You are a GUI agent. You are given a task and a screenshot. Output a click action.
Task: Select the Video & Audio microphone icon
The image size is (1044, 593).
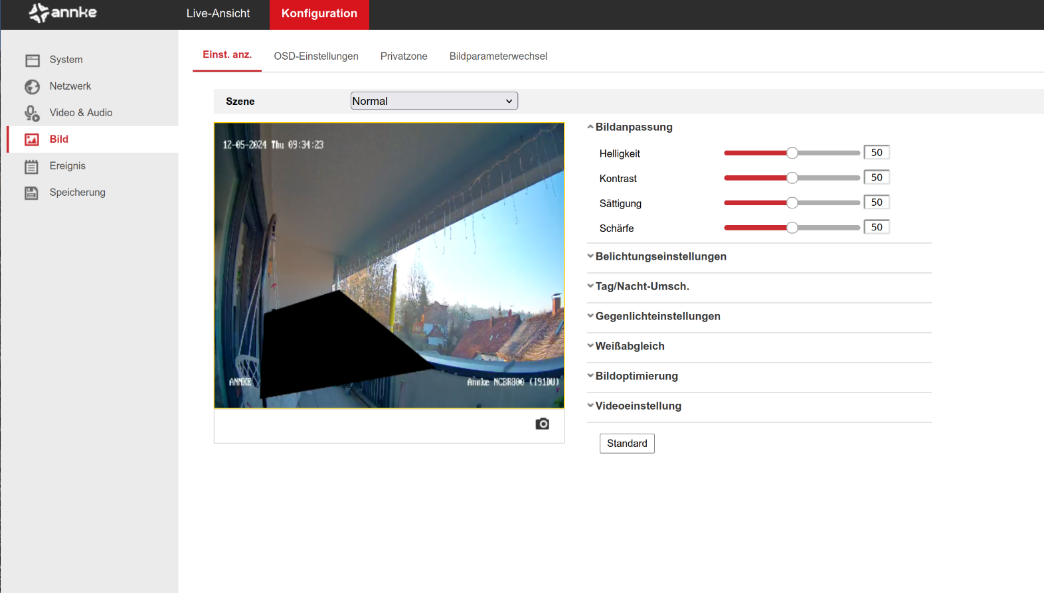pyautogui.click(x=32, y=114)
